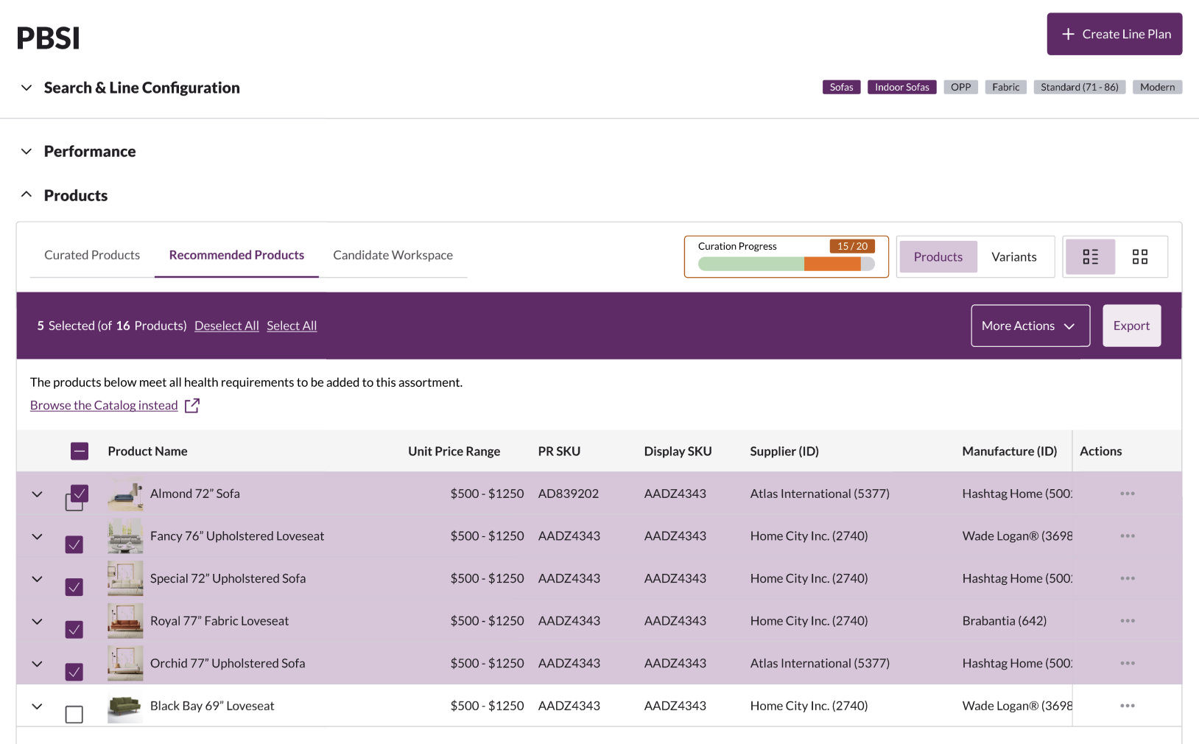Switch to list view layout icon
The height and width of the screenshot is (744, 1199).
(x=1090, y=257)
